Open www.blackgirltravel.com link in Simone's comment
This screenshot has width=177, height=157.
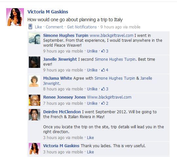(112, 36)
